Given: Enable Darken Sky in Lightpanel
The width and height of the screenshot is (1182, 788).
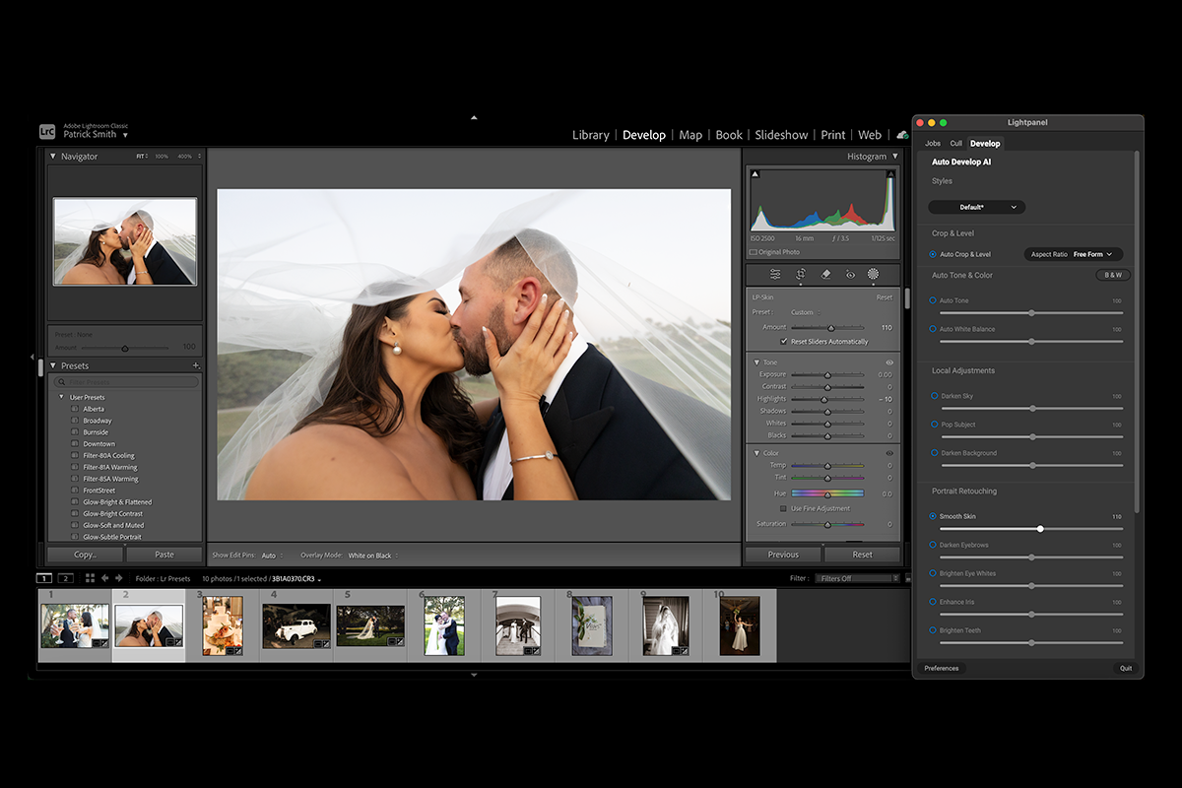Looking at the screenshot, I should point(933,396).
